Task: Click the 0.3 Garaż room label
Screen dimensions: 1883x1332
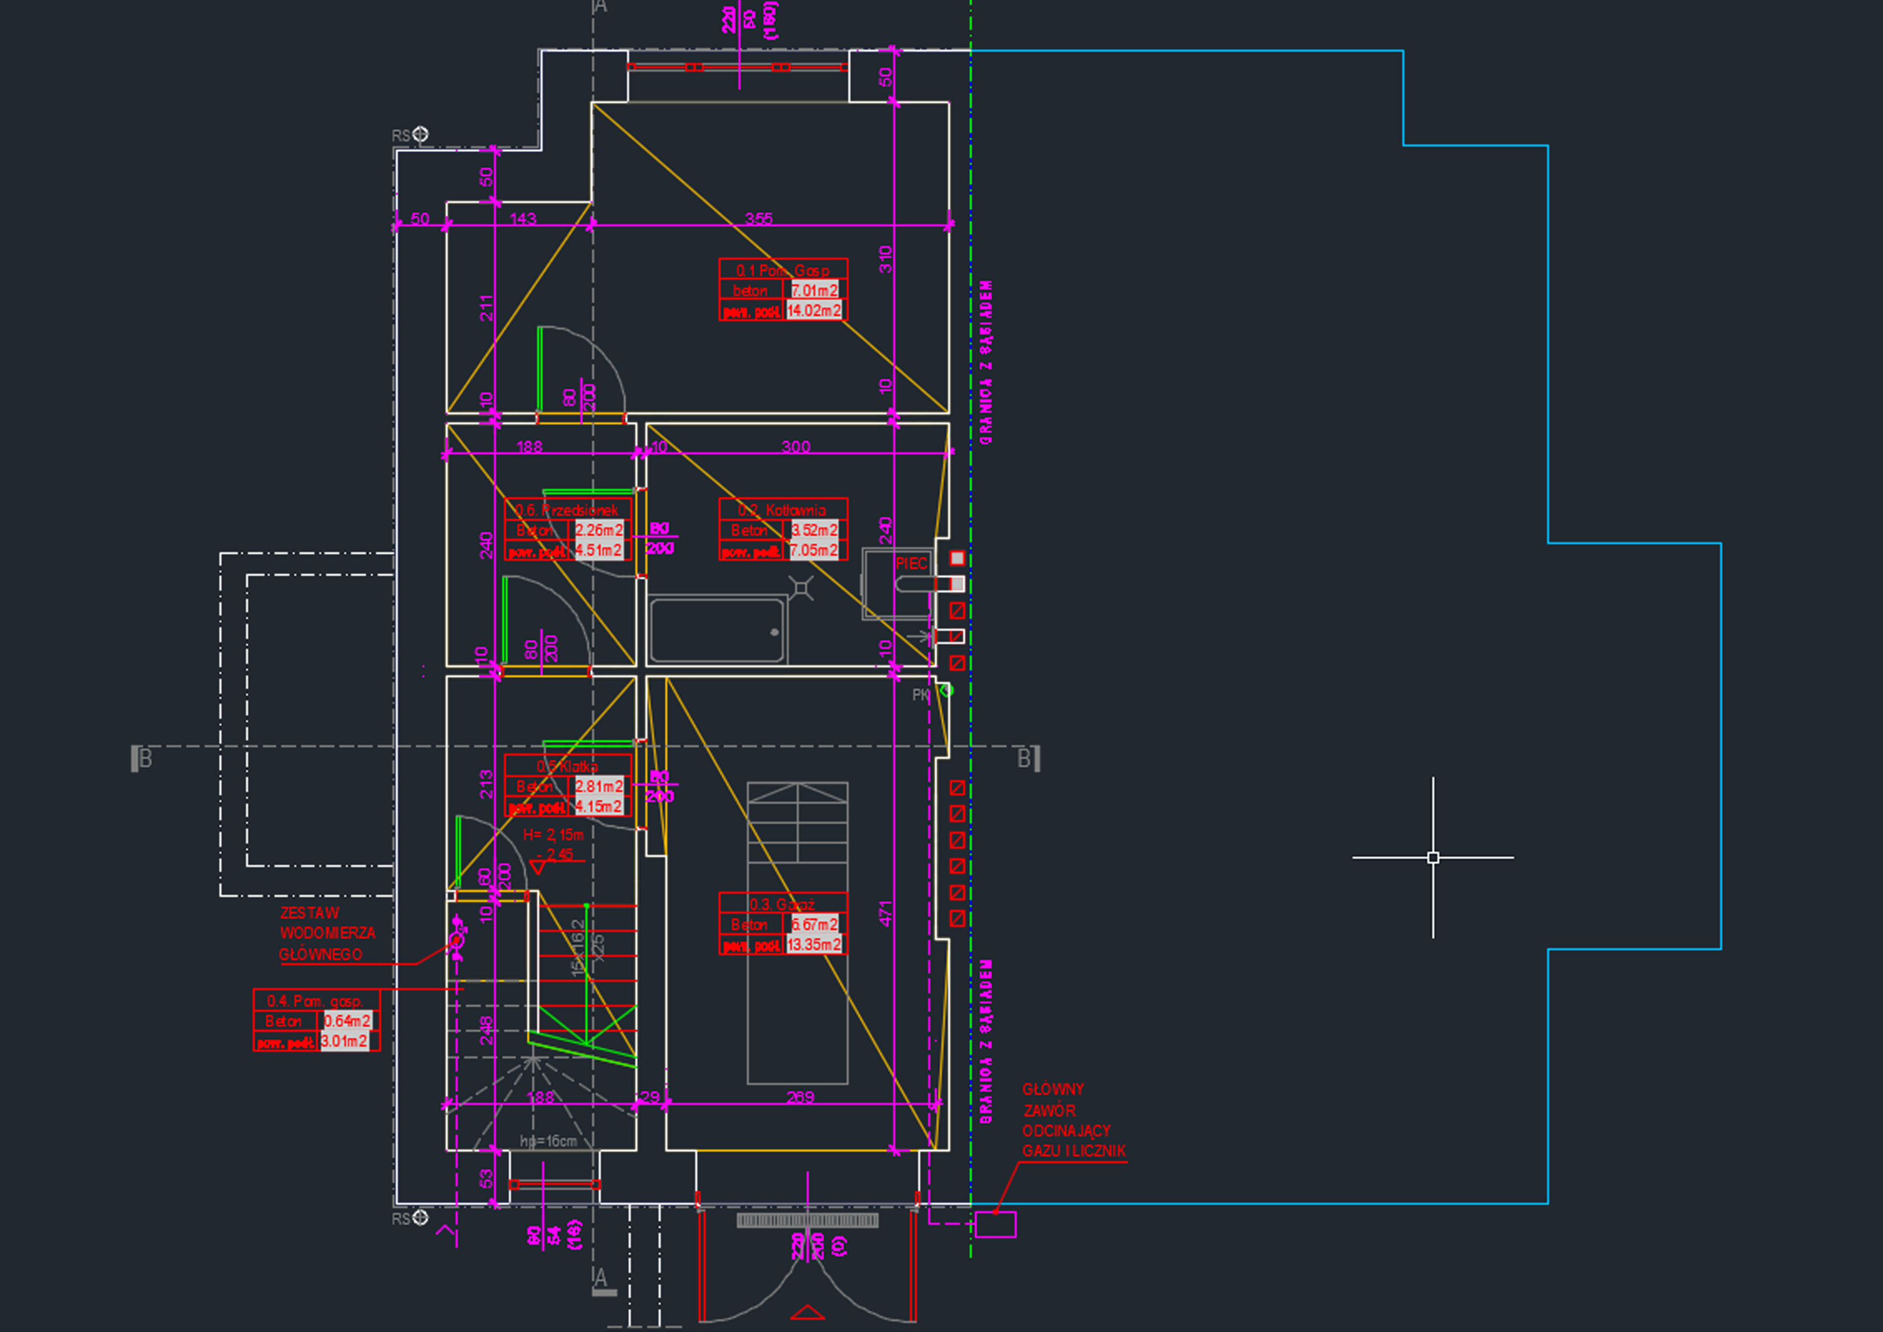Action: point(782,904)
